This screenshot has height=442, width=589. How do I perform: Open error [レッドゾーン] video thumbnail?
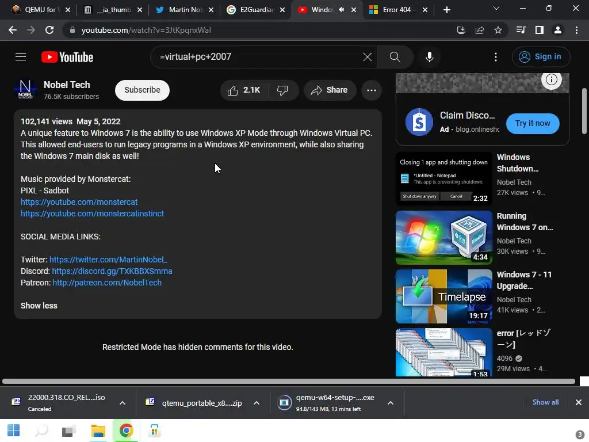click(x=443, y=352)
